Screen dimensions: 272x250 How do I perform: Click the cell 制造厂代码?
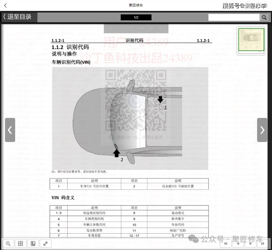[178, 231]
